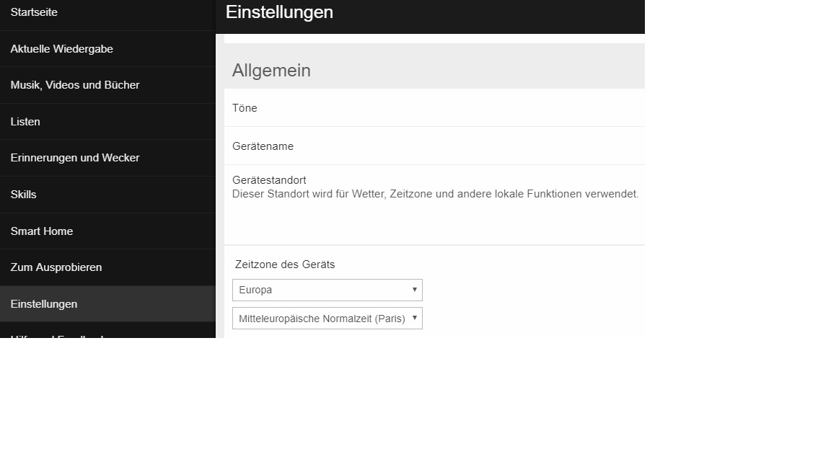Open the Startseite page in sidebar
This screenshot has width=831, height=467.
(x=34, y=12)
